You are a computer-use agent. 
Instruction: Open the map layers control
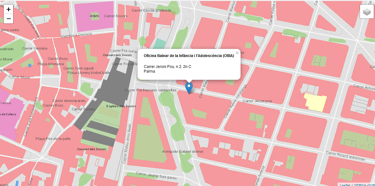(367, 12)
